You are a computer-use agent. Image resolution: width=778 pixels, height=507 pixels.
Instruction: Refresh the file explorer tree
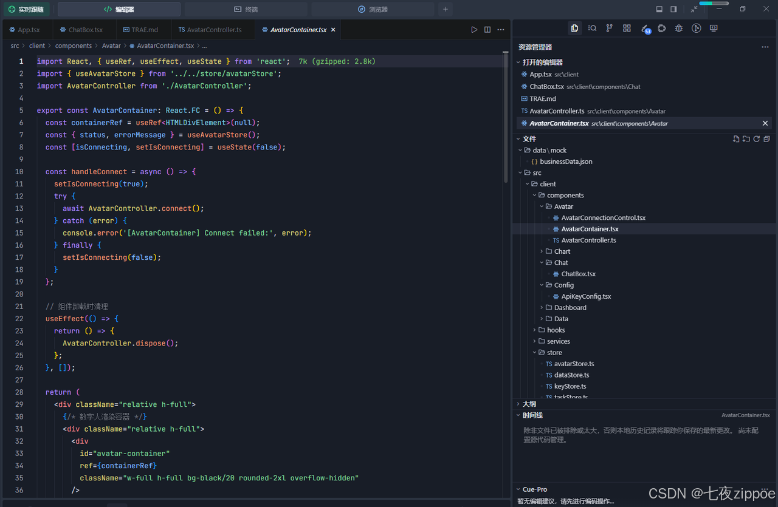(757, 139)
